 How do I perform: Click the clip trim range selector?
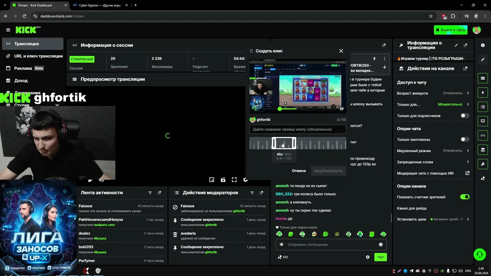coord(284,143)
